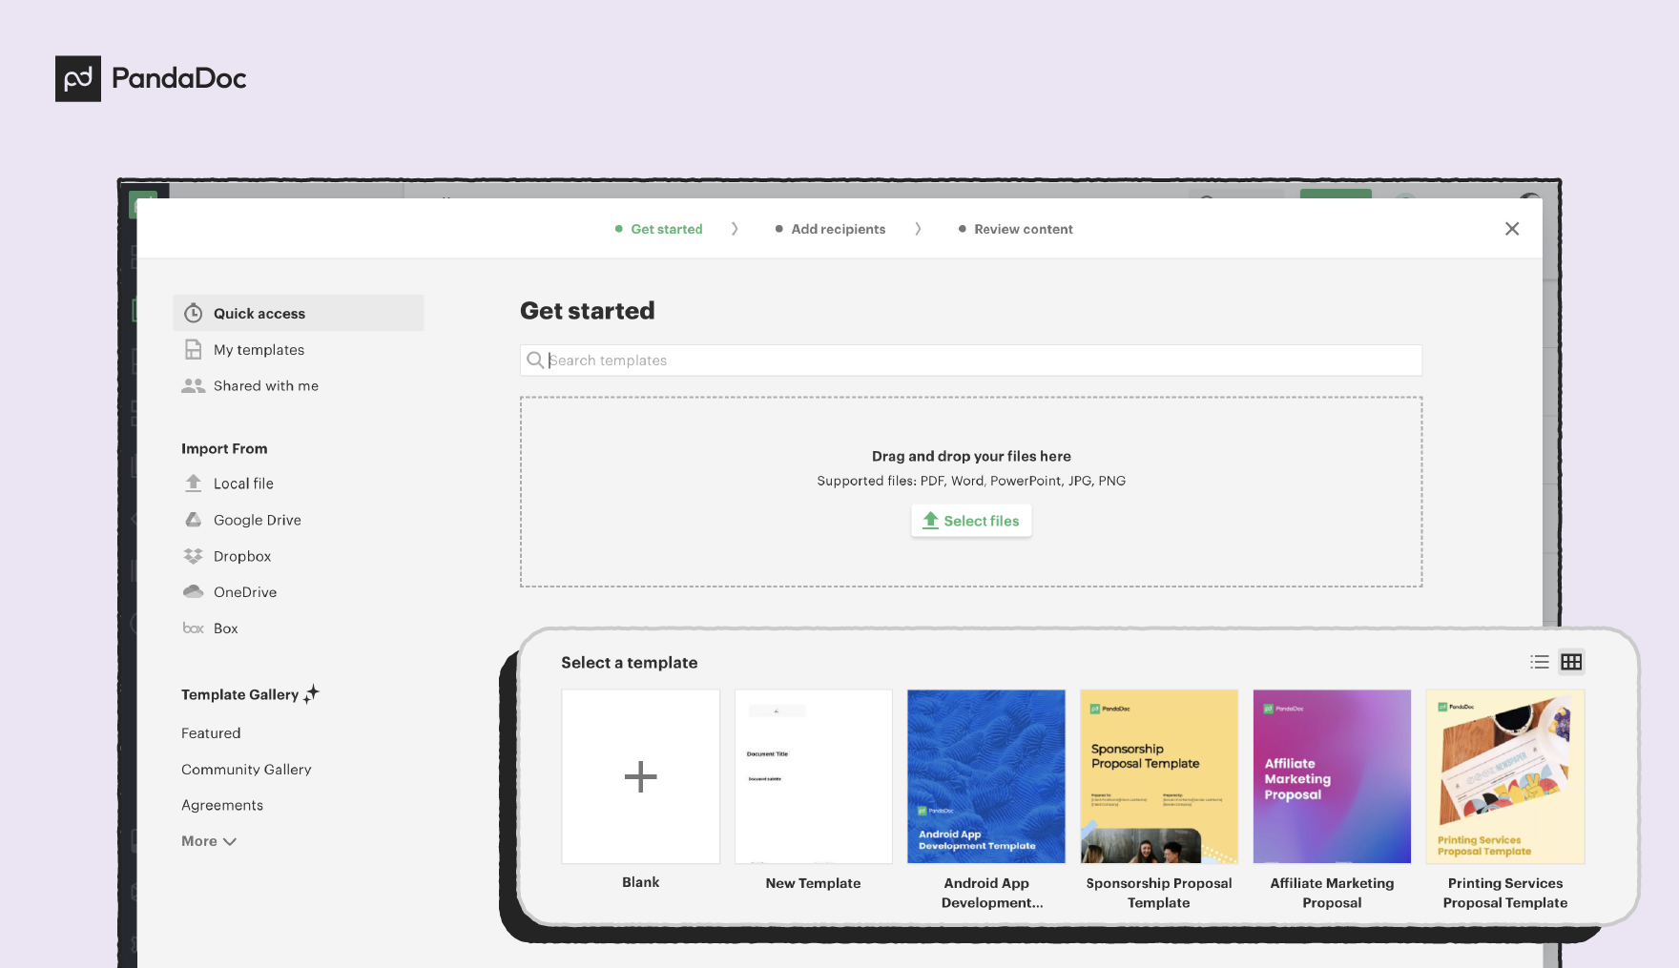Switch to the Review content step

click(x=1024, y=229)
